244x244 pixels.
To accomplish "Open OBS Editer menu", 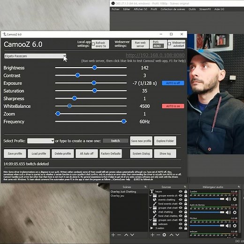I will [x=127, y=9].
